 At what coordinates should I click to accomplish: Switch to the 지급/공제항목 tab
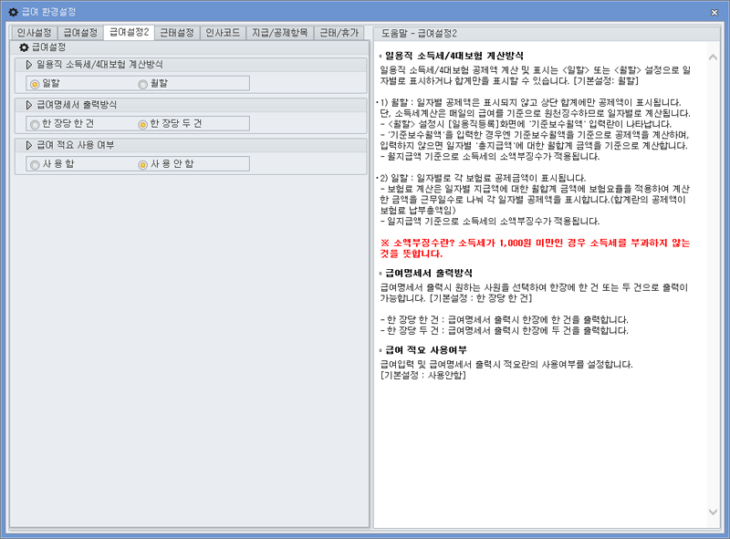pos(281,27)
